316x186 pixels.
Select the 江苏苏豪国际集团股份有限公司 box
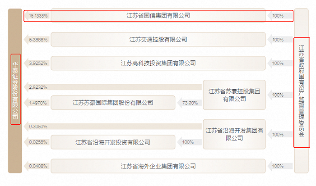pos(113,103)
